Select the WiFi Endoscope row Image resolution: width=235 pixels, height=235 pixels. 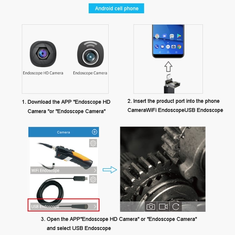(x=64, y=170)
